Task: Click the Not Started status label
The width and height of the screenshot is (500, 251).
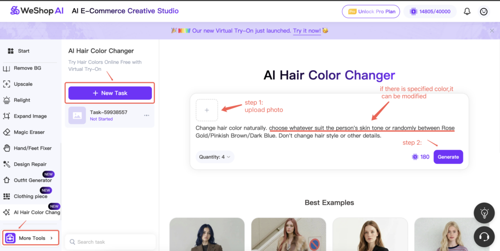Action: [102, 119]
